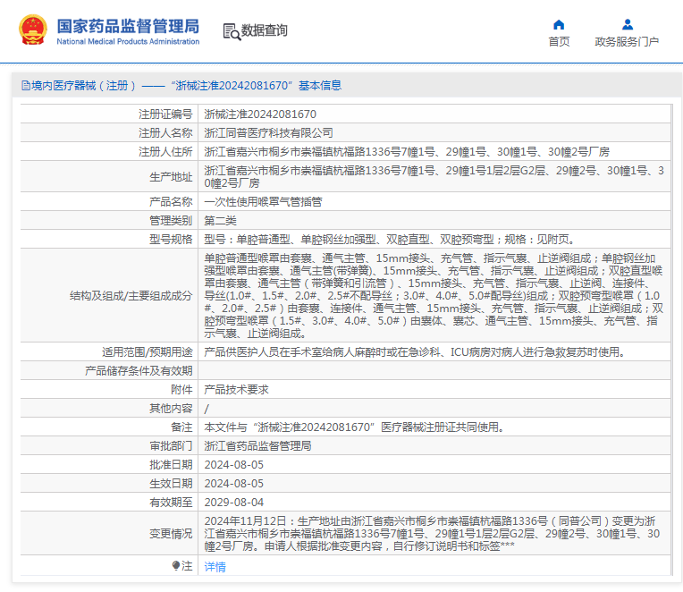This screenshot has width=683, height=592.
Task: Click product name 一次性使用喉罩气管插管
Action: tap(261, 202)
